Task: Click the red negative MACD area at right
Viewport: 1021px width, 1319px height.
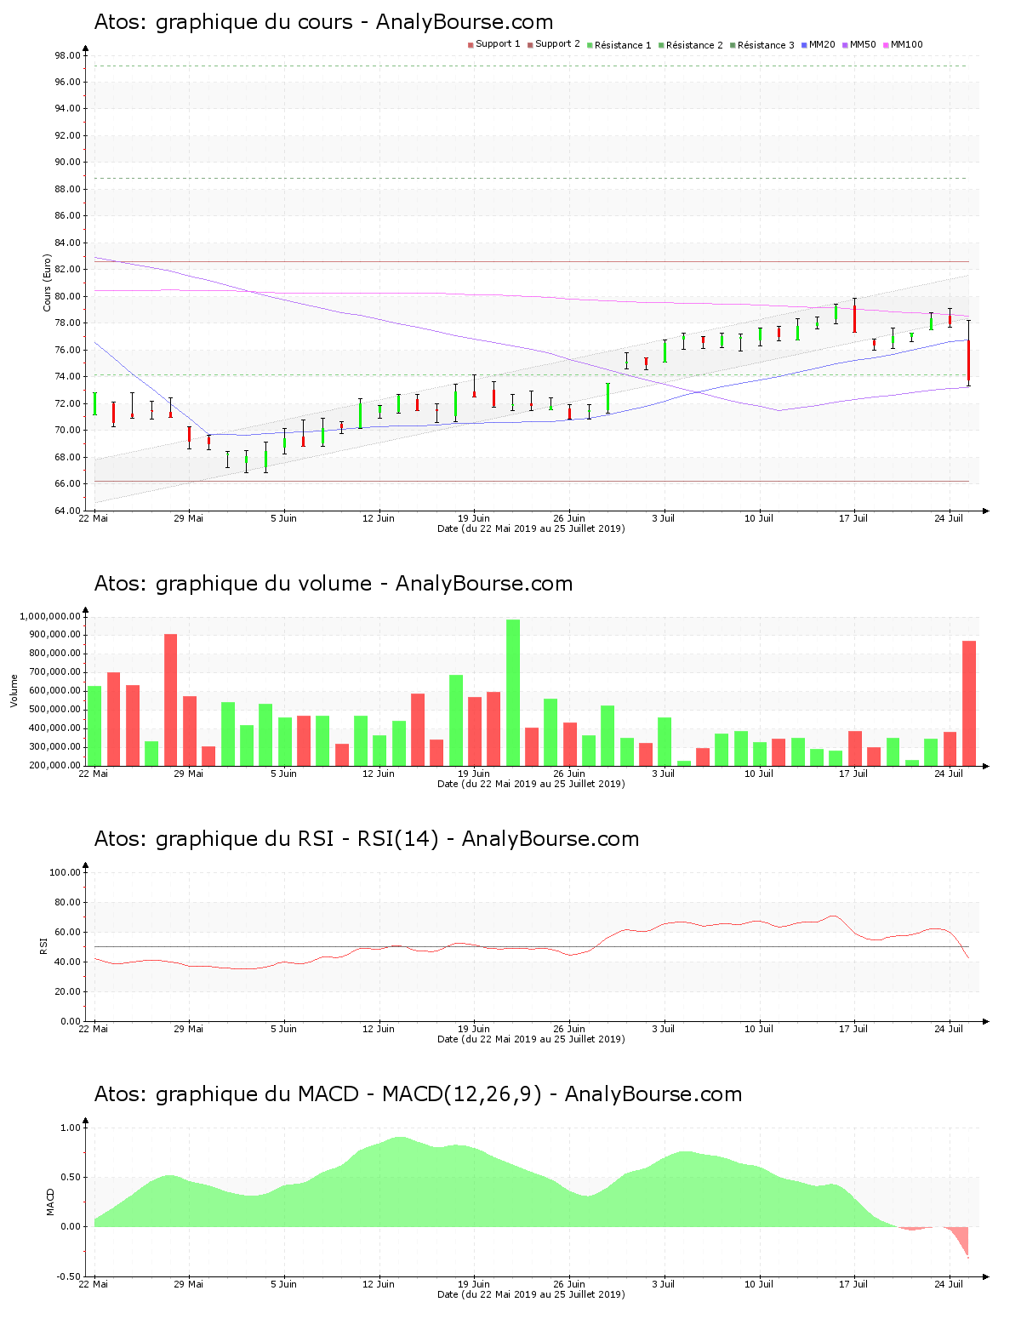Action: tap(961, 1238)
